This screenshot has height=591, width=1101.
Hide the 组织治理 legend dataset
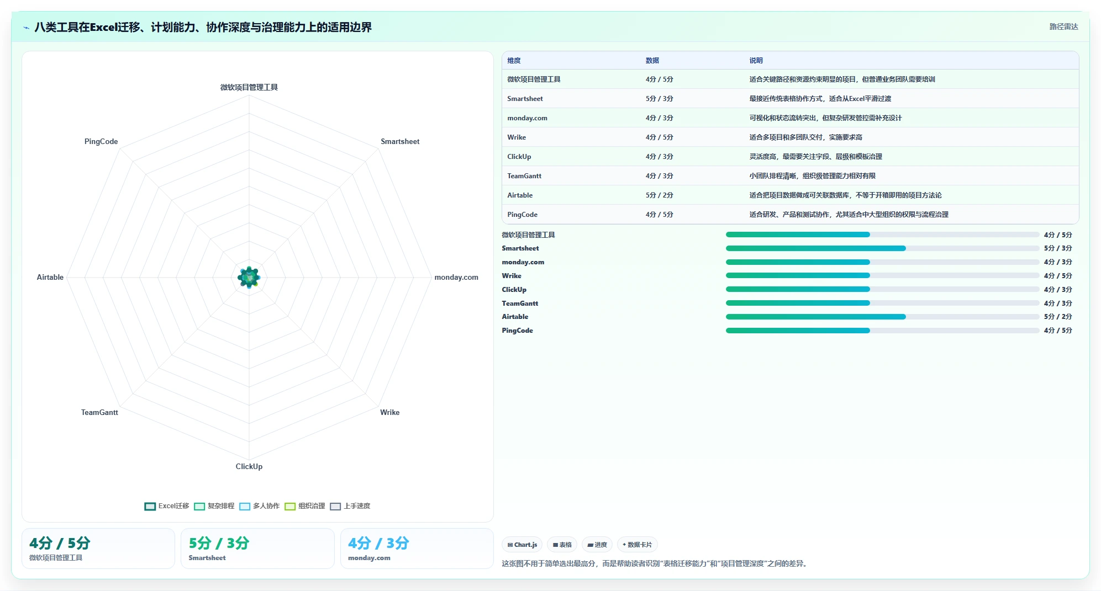305,506
